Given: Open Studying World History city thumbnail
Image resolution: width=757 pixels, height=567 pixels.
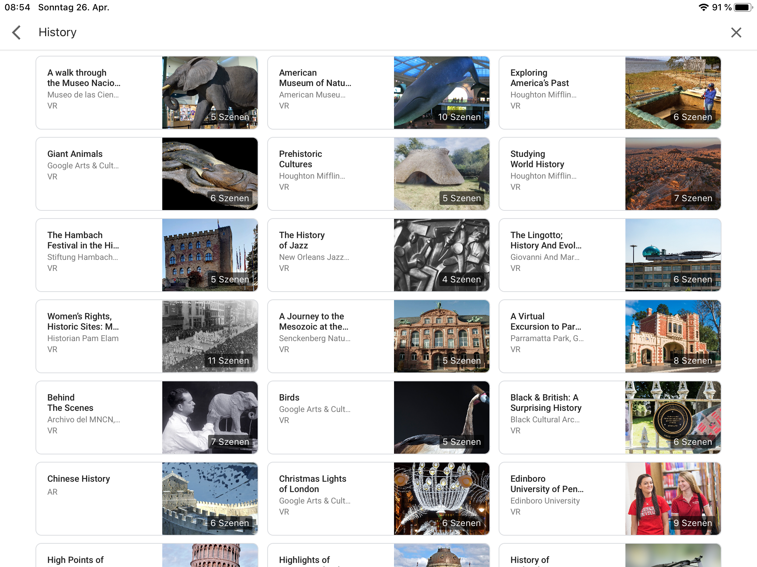Looking at the screenshot, I should 673,174.
